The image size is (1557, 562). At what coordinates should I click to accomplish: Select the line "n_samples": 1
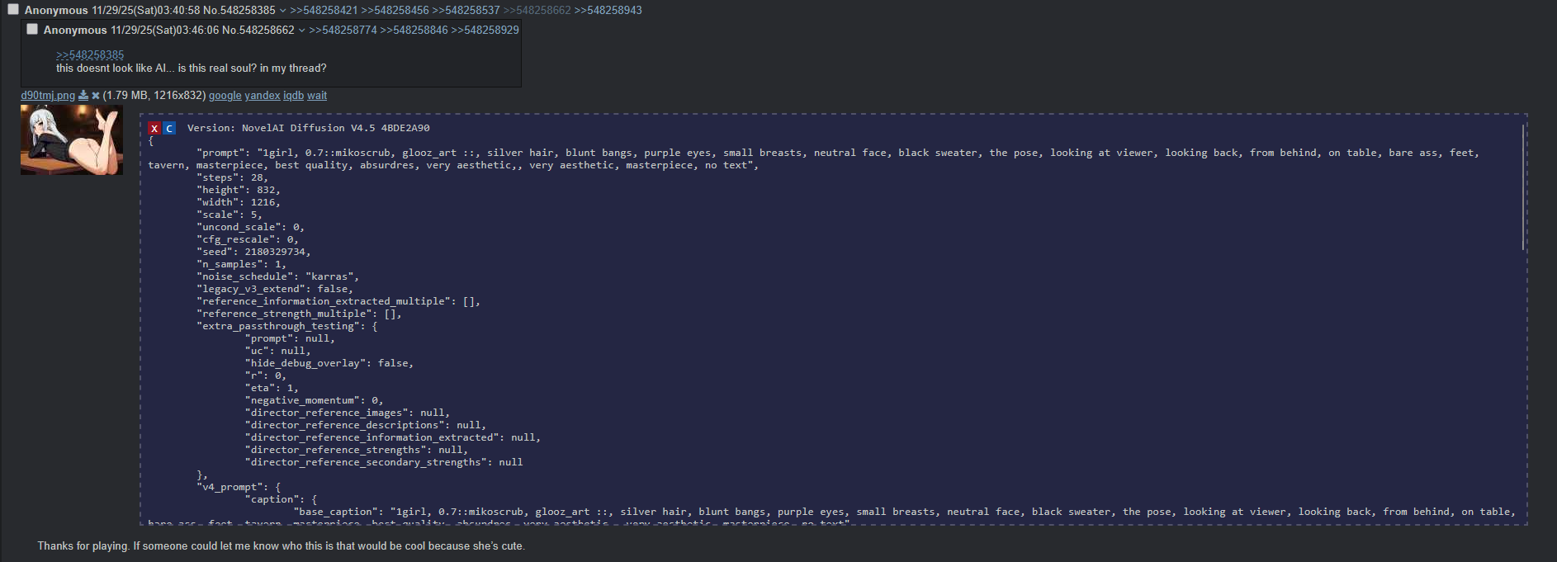[242, 264]
